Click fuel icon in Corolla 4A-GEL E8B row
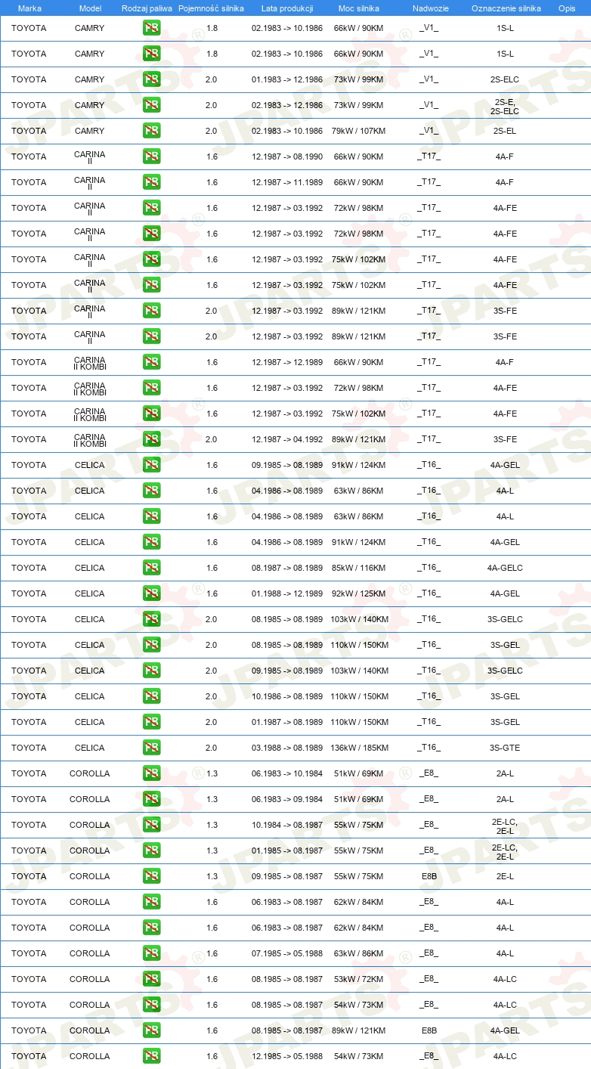 [152, 1030]
